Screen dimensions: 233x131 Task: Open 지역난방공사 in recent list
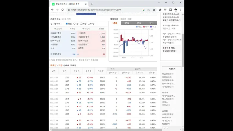tap(168, 87)
